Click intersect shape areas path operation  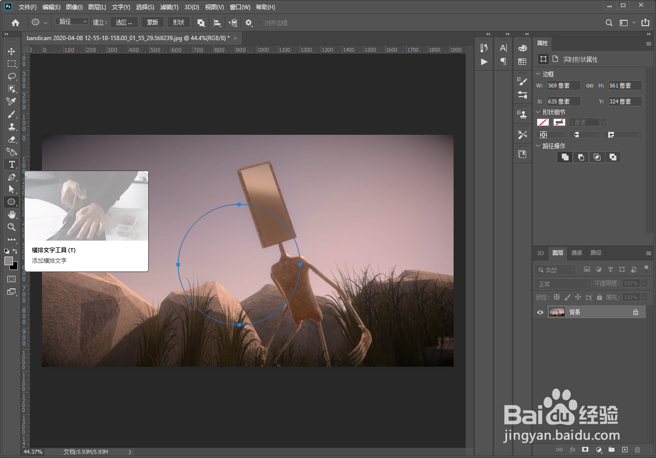(597, 157)
